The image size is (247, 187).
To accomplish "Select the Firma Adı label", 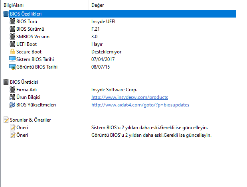I will click(26, 90).
